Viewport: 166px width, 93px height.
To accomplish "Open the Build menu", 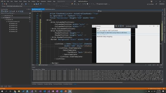I will coord(20,1).
